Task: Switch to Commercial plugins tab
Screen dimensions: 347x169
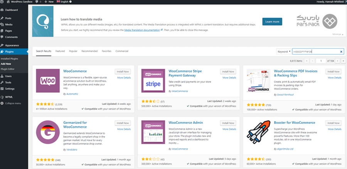Action: point(122,51)
